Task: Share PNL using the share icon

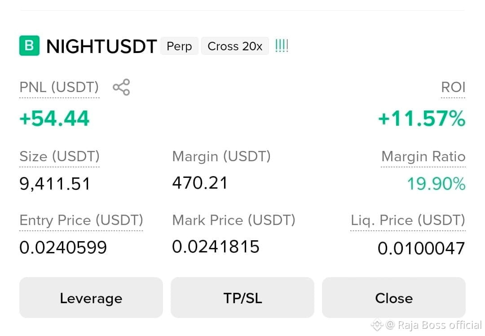Action: point(121,87)
